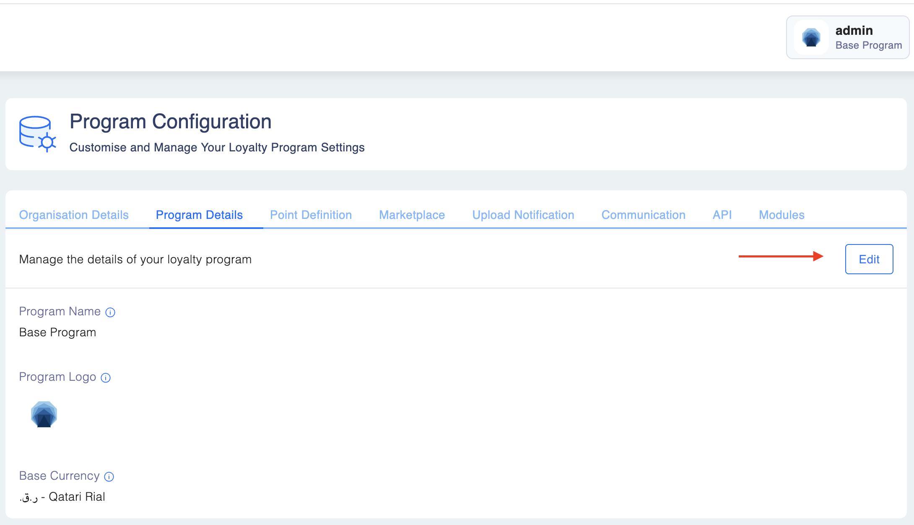Switch to the API tab
The image size is (914, 525).
(x=722, y=215)
